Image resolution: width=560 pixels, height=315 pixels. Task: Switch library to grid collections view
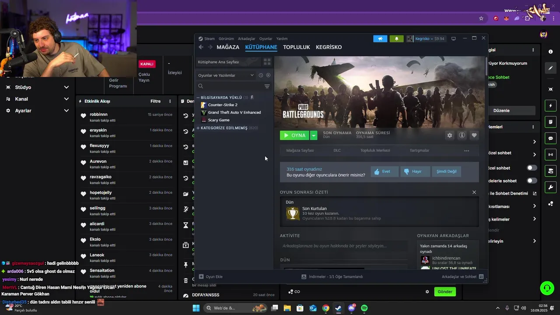point(267,62)
